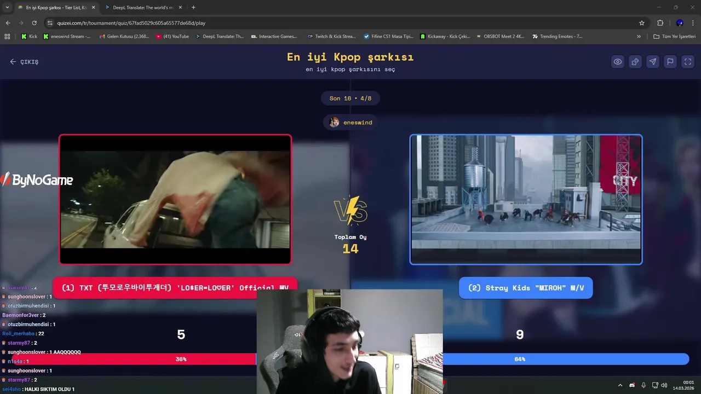
Task: Expand the hidden bookmarks overflow chevron
Action: pyautogui.click(x=639, y=37)
